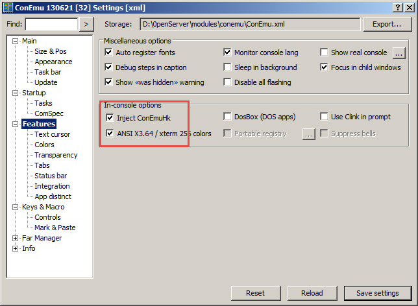The image size is (418, 306).
Task: Expand the Far Manager tree node
Action: tap(16, 238)
